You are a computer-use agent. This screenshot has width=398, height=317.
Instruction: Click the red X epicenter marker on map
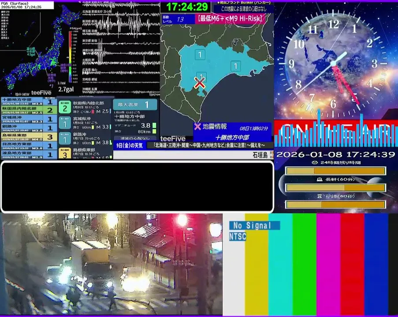[200, 83]
